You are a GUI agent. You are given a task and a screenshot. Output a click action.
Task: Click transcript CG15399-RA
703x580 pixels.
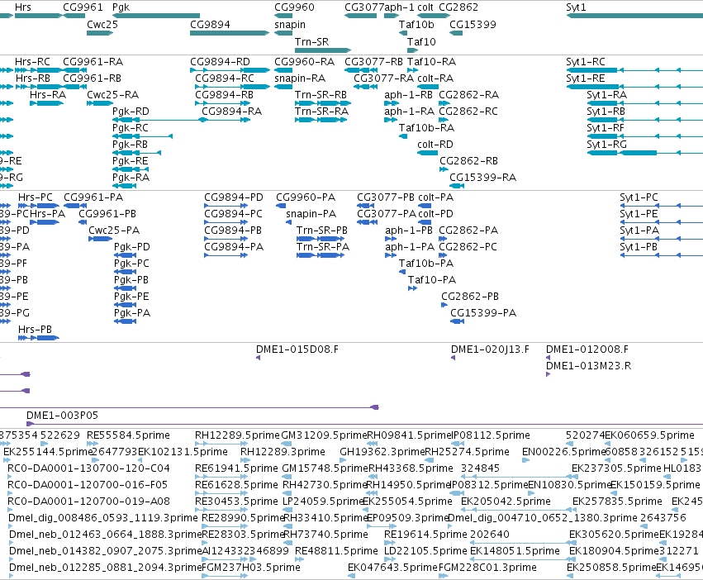[x=483, y=178]
